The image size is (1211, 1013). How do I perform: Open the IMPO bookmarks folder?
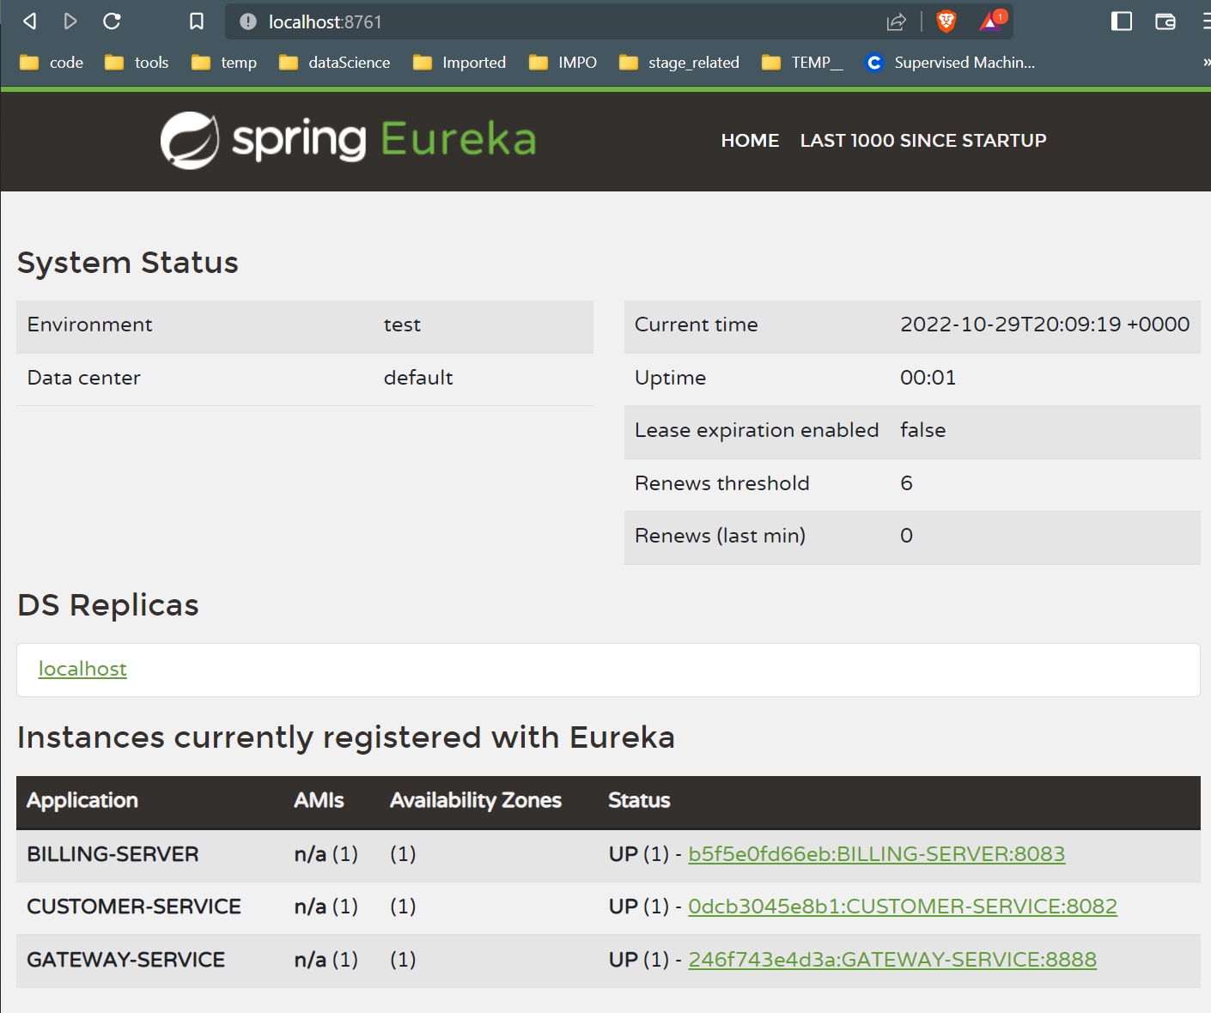pos(563,63)
